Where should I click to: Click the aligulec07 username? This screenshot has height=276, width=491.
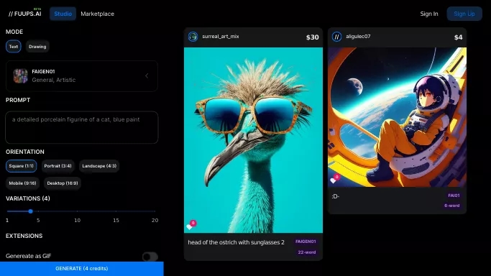point(358,37)
